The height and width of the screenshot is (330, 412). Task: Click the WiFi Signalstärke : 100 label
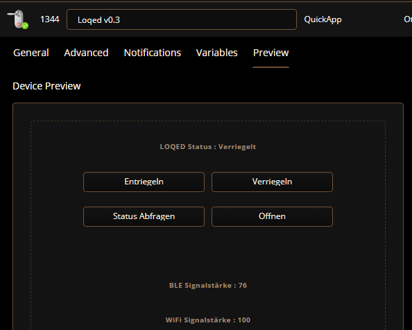point(208,320)
